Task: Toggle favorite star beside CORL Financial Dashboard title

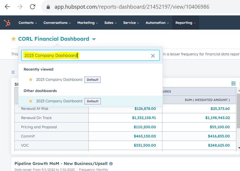Action: [x=14, y=39]
